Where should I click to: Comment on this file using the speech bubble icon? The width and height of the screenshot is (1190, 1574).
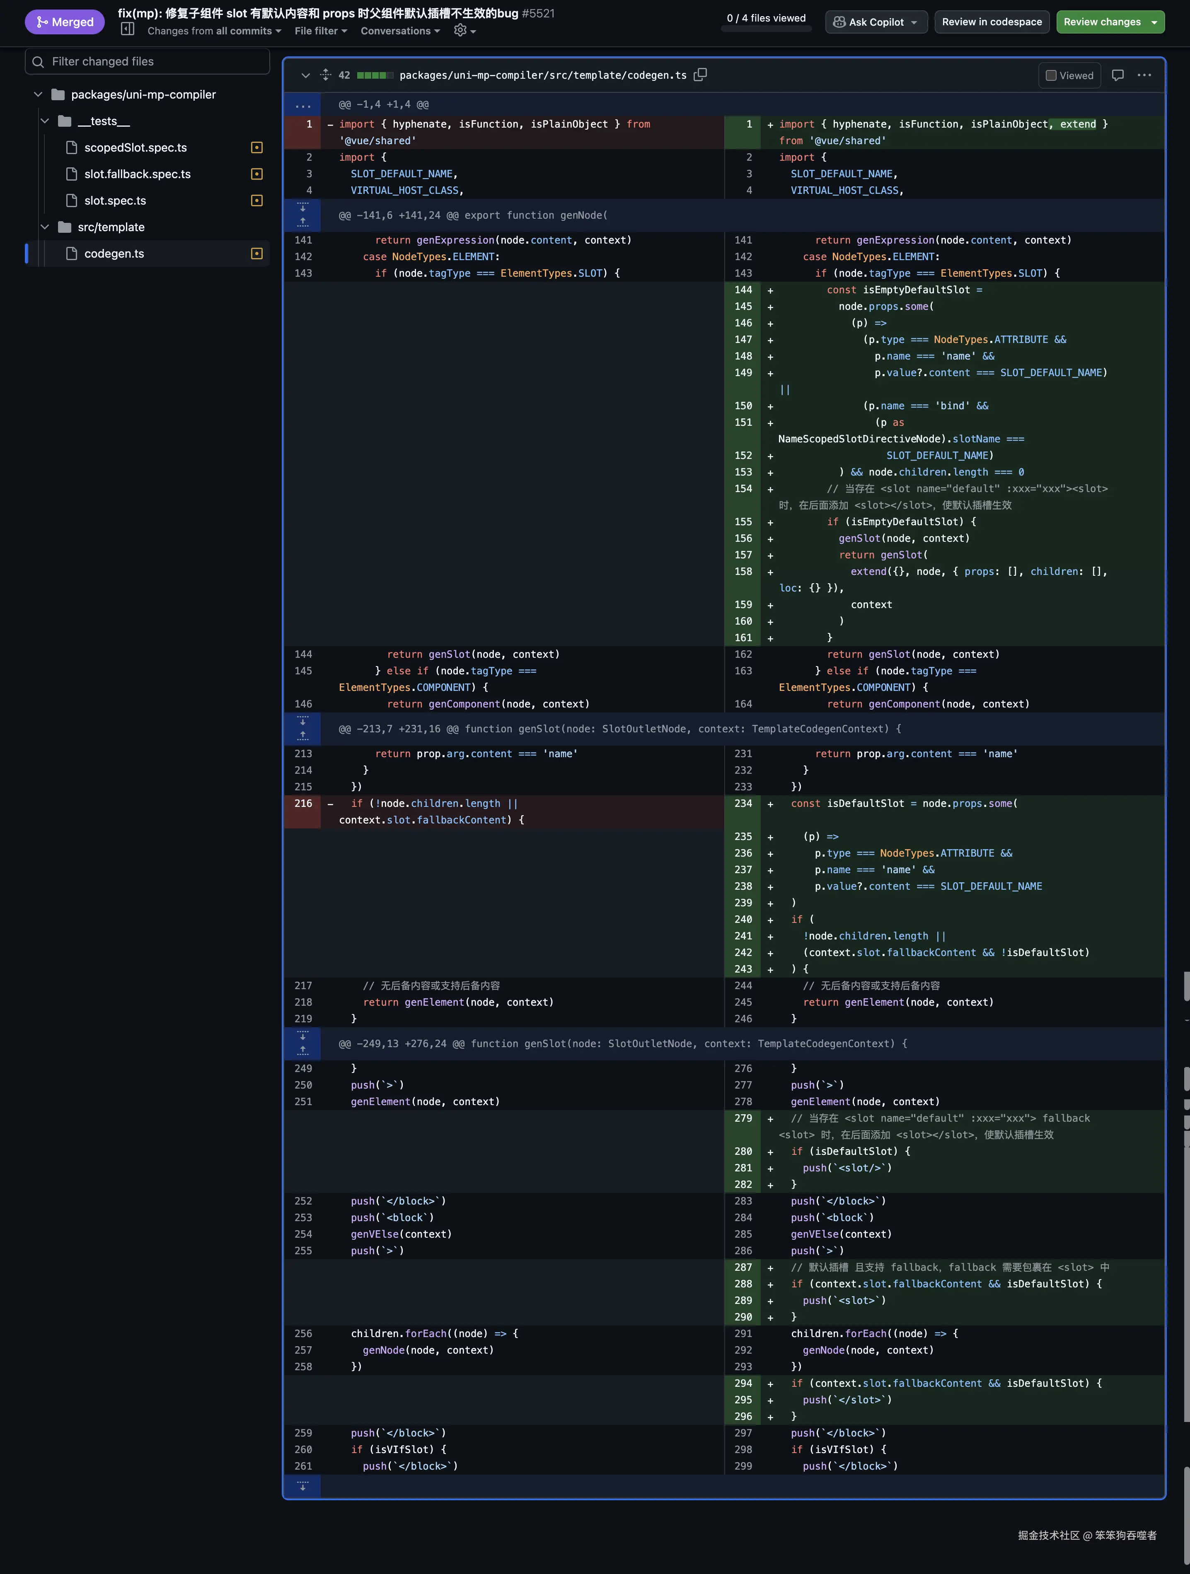pos(1117,75)
